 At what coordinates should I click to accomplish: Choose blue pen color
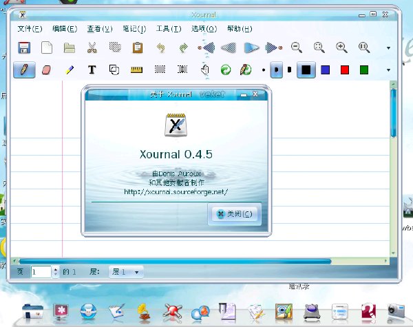click(326, 70)
